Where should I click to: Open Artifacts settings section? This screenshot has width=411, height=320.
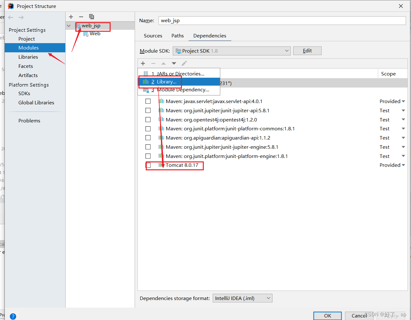28,75
